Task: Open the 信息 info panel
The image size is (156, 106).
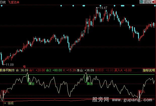Action: pos(147,2)
